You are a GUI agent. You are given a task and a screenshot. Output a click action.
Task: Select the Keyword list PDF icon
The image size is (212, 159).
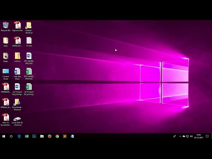17,26
